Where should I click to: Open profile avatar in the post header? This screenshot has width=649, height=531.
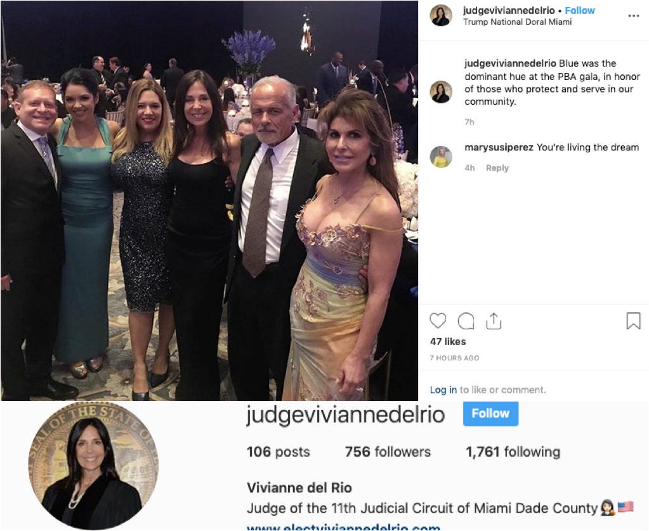[441, 15]
